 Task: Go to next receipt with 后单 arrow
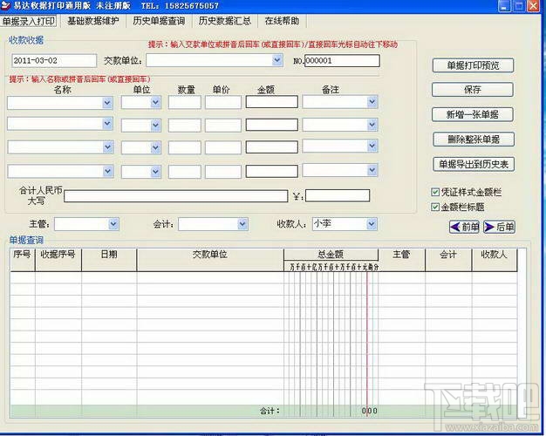tap(499, 227)
